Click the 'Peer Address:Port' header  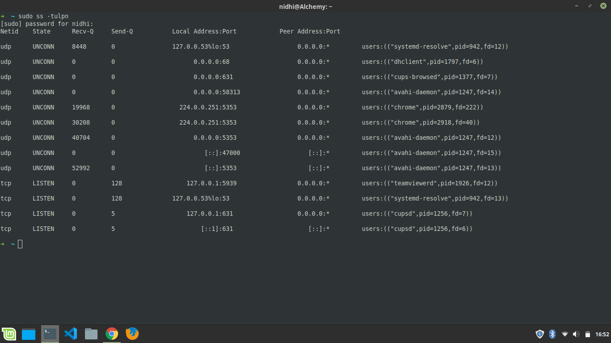310,31
